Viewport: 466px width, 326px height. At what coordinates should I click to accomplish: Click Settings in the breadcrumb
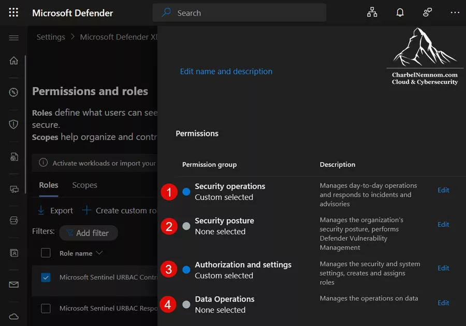click(x=51, y=37)
